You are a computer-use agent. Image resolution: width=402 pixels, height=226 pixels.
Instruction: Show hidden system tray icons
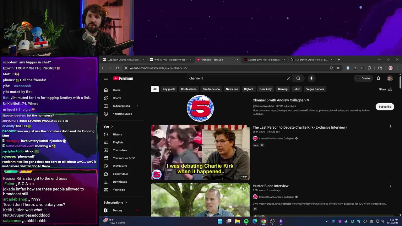tap(327, 221)
